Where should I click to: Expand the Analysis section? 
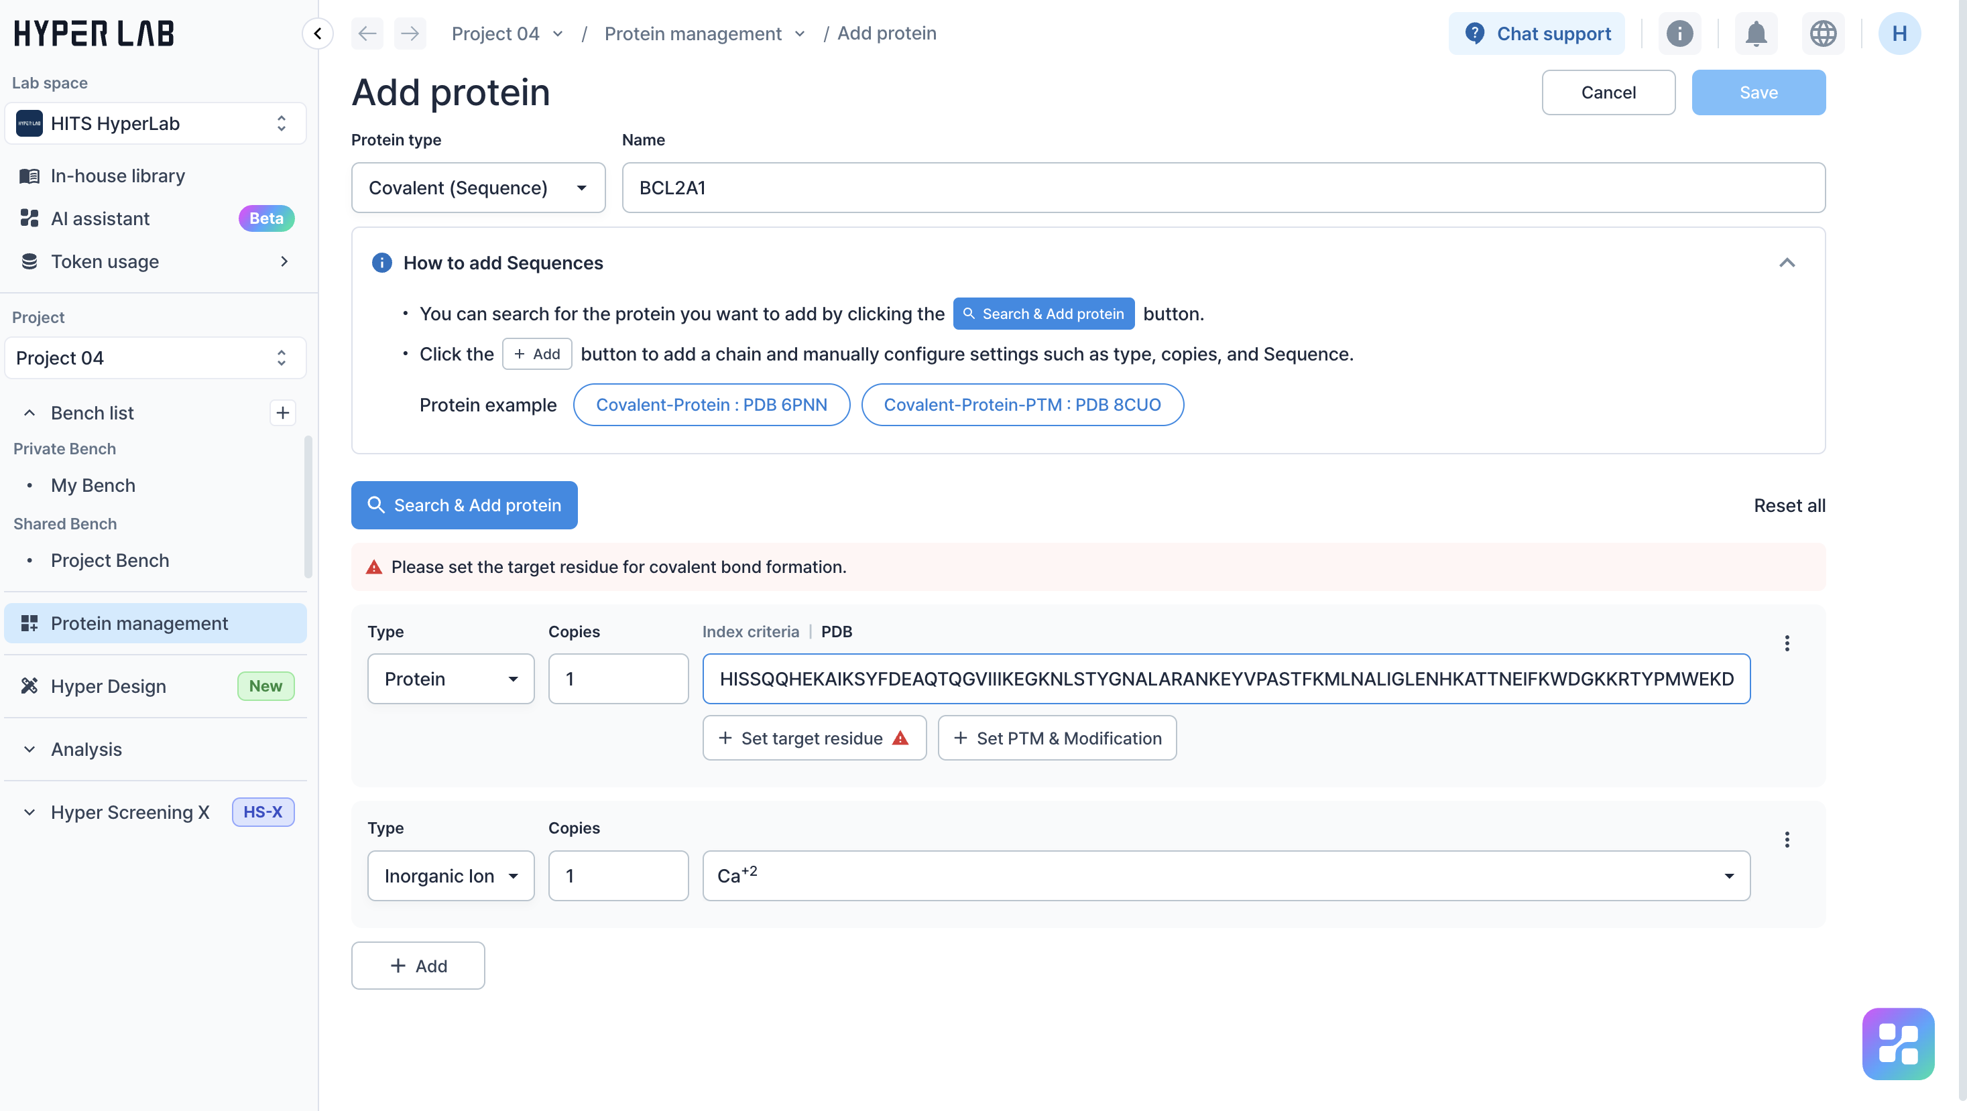pos(86,749)
